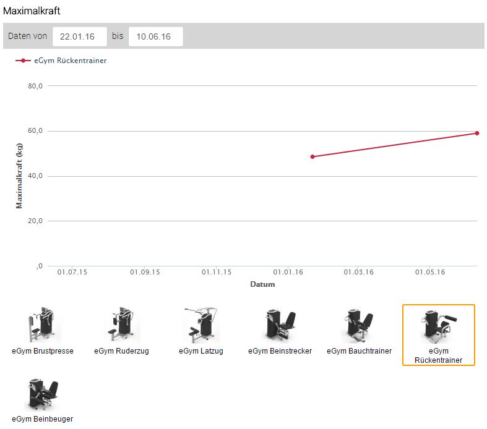This screenshot has height=429, width=487.
Task: Click the red legend marker line
Action: click(24, 61)
